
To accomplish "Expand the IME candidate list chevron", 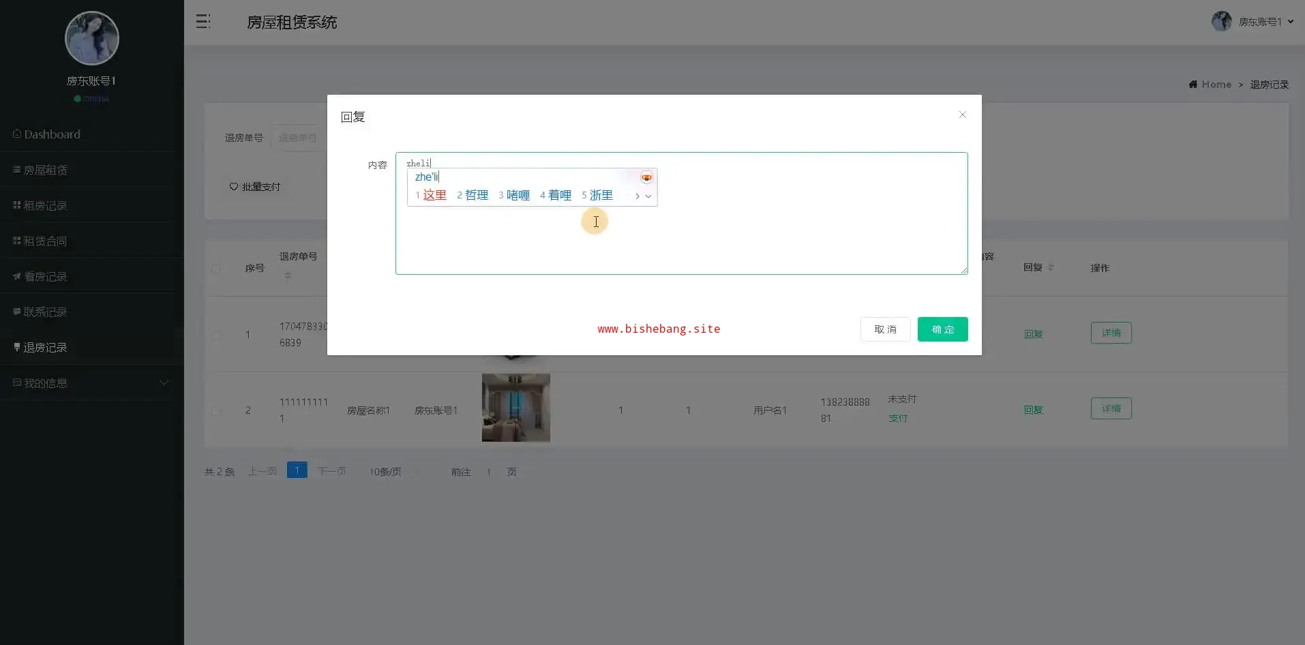I will pos(648,196).
